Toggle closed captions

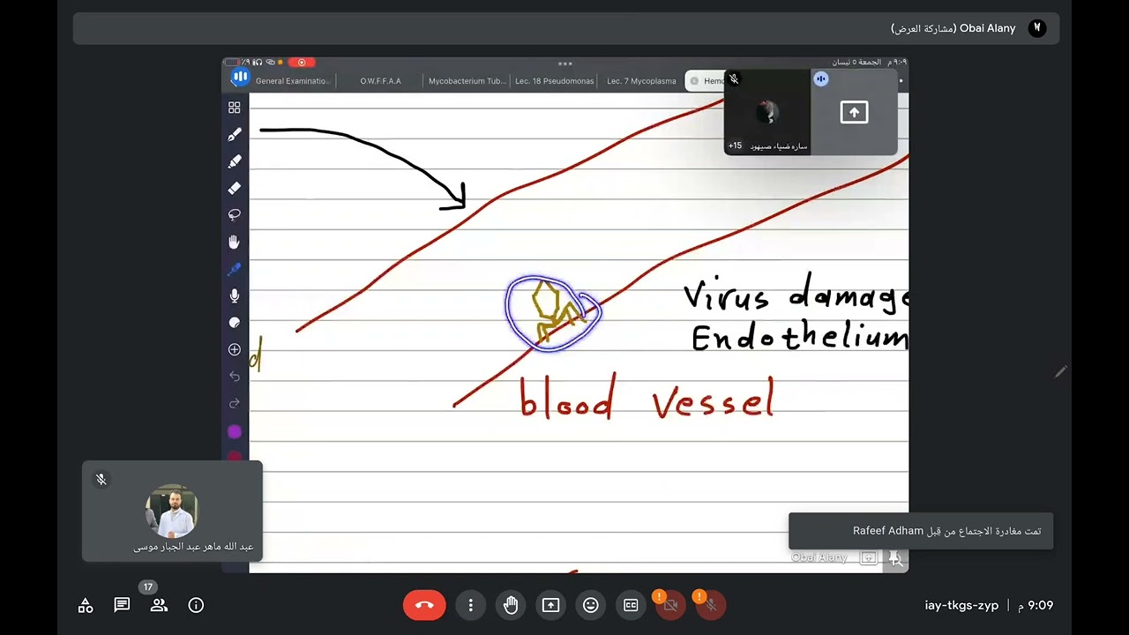(x=631, y=605)
